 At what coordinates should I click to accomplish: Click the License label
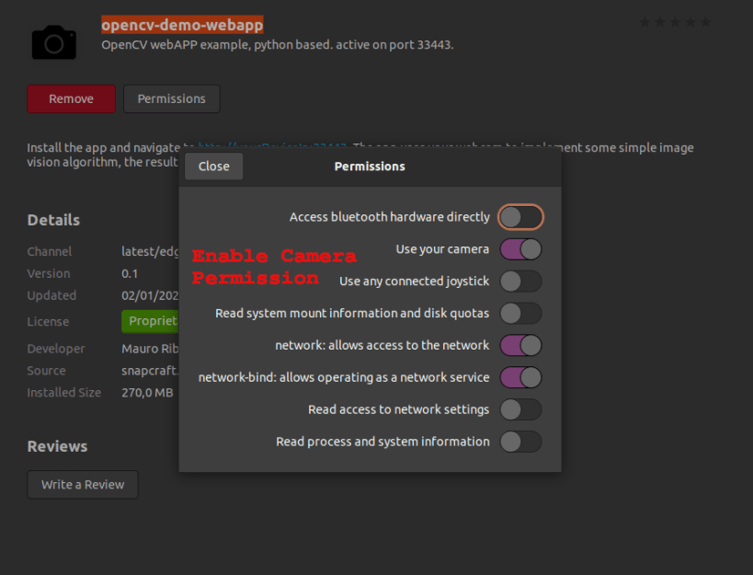coord(48,322)
